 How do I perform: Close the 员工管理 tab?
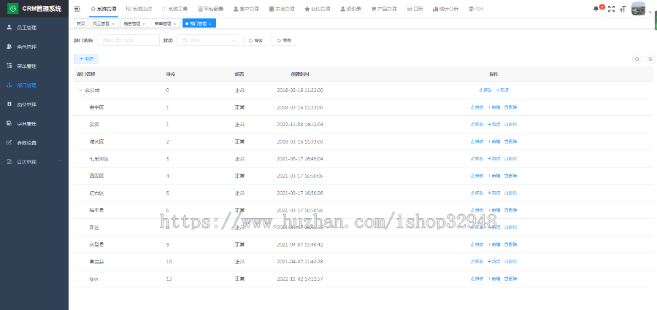coord(113,24)
